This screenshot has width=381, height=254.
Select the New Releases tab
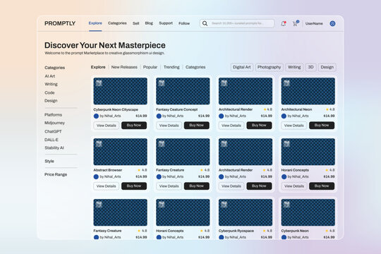[x=124, y=67]
